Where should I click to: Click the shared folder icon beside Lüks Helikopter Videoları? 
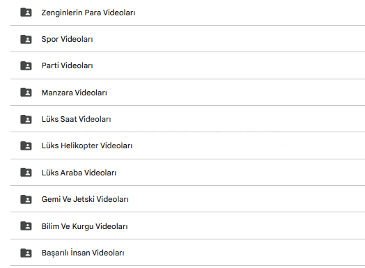click(x=26, y=145)
